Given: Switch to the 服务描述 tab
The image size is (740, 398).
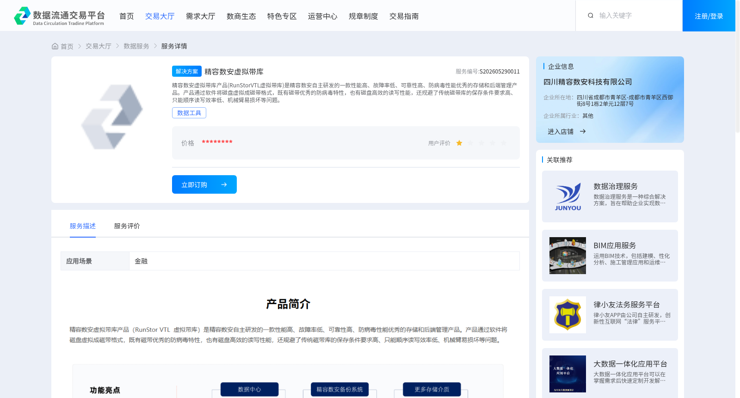Looking at the screenshot, I should coord(83,226).
